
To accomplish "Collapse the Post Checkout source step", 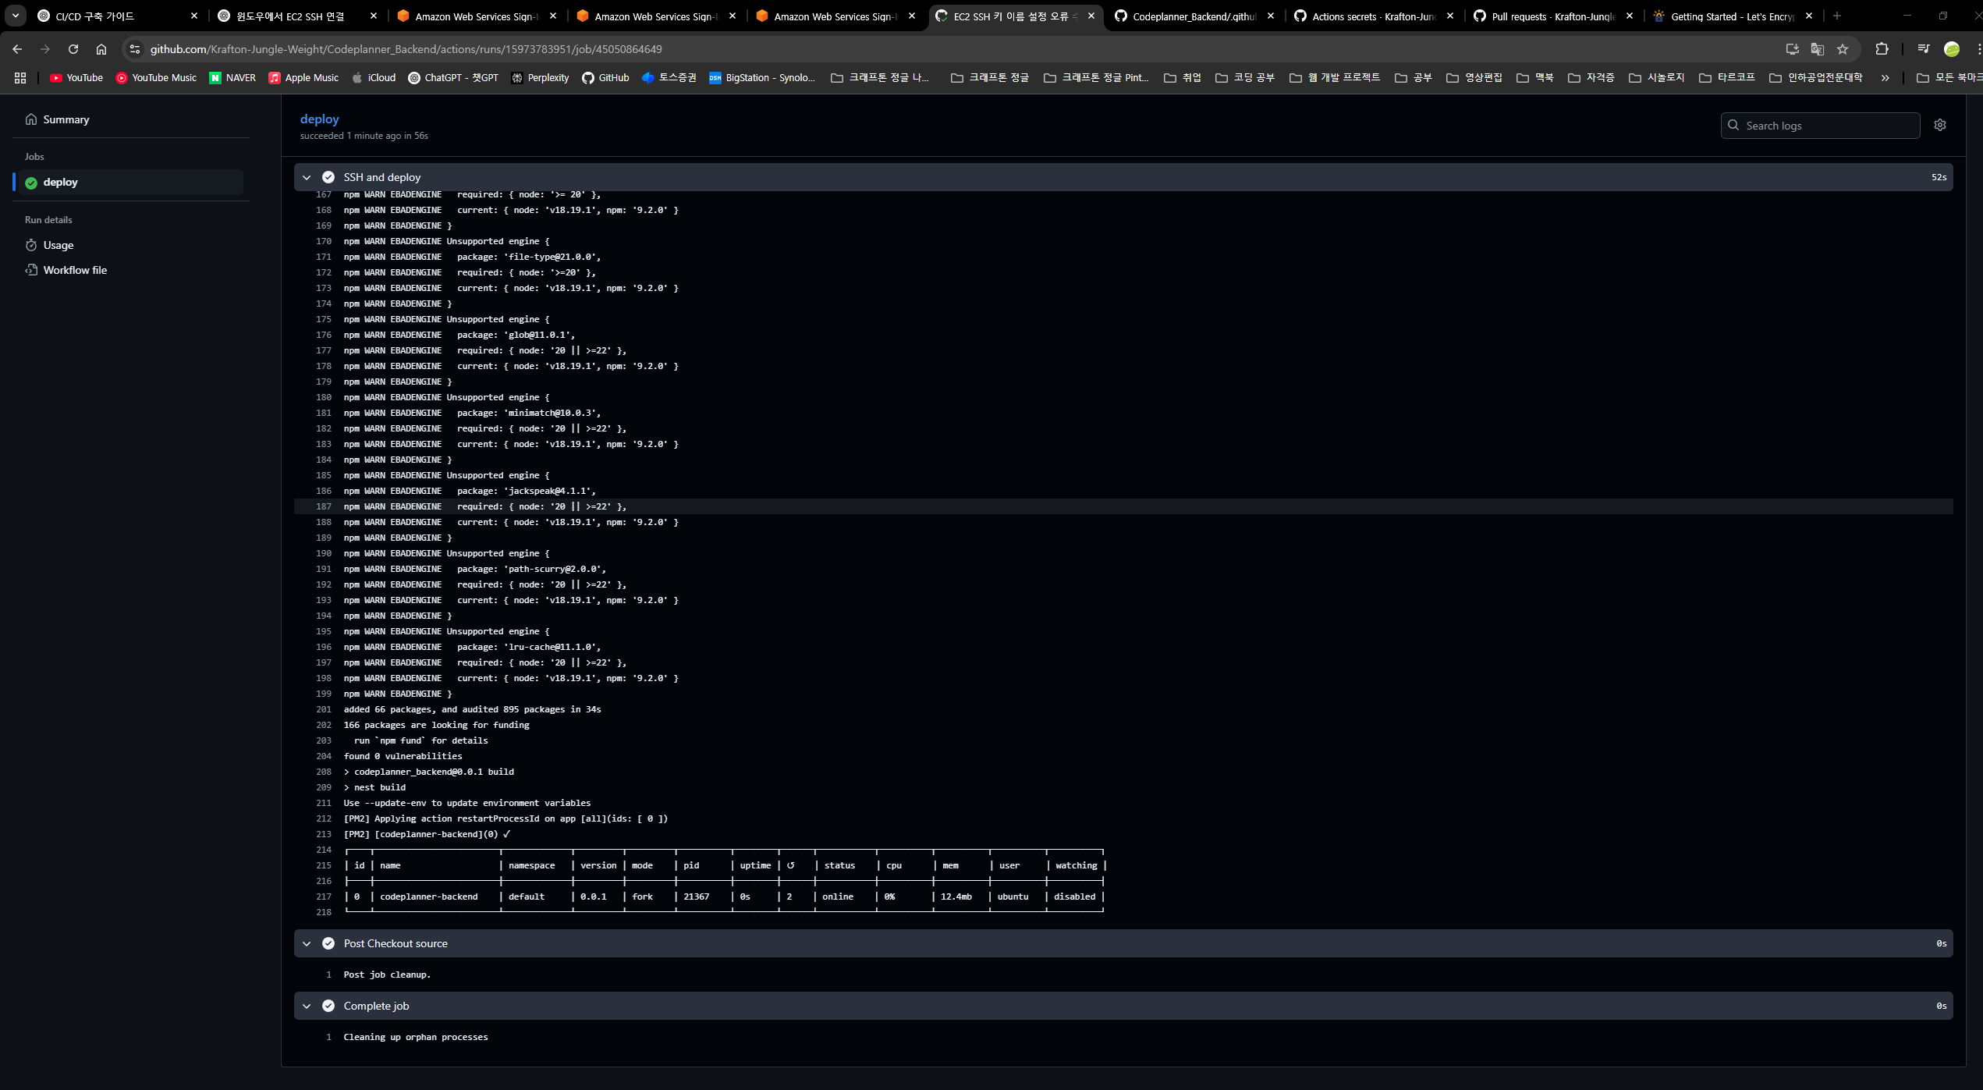I will click(307, 944).
